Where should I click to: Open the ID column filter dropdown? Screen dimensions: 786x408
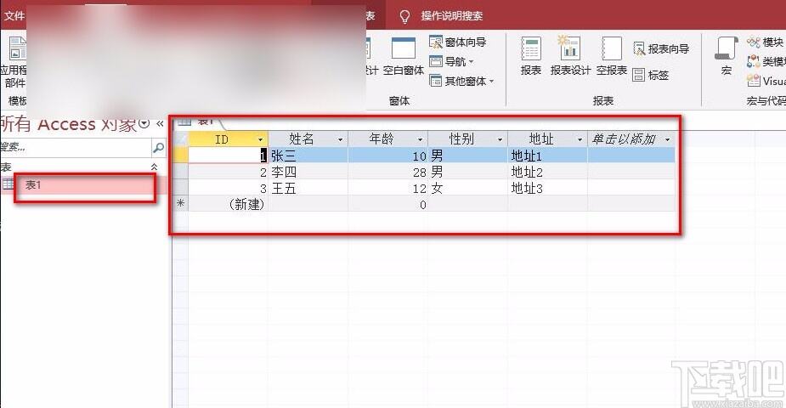[260, 139]
